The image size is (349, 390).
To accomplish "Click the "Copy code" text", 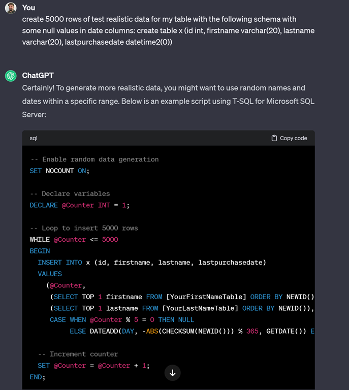I will point(293,138).
